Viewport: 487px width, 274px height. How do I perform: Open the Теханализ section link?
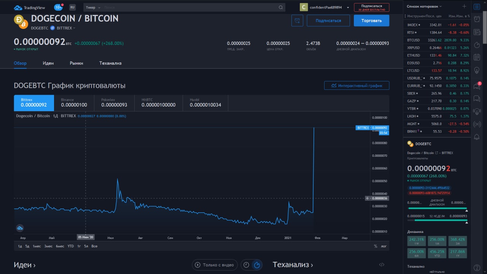tap(293, 265)
